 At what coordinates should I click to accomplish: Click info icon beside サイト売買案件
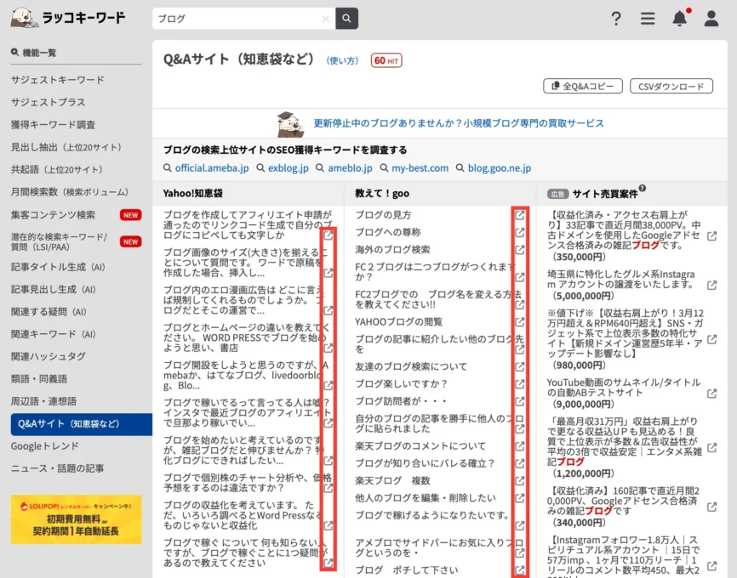[642, 189]
